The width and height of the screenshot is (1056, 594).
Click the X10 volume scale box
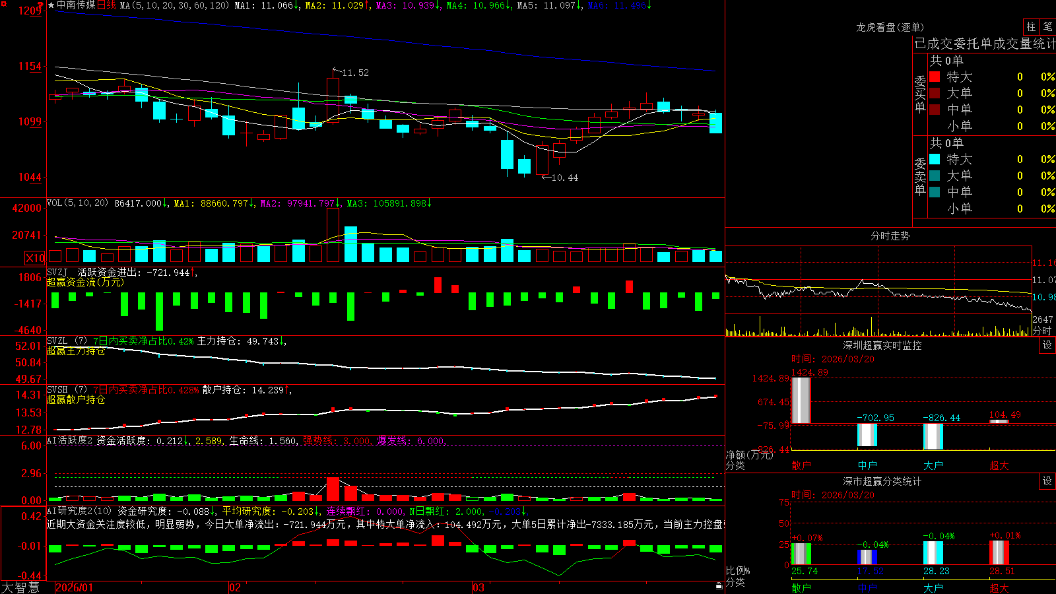click(35, 258)
